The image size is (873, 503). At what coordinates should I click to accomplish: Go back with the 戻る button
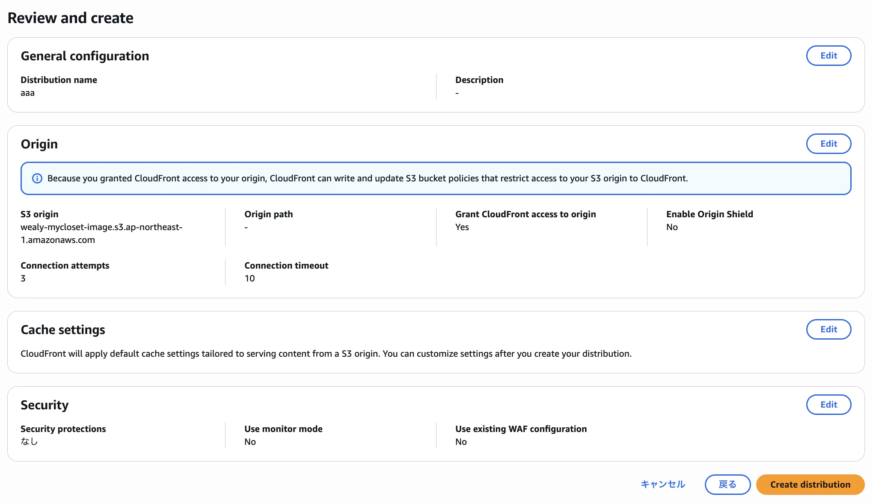click(727, 485)
